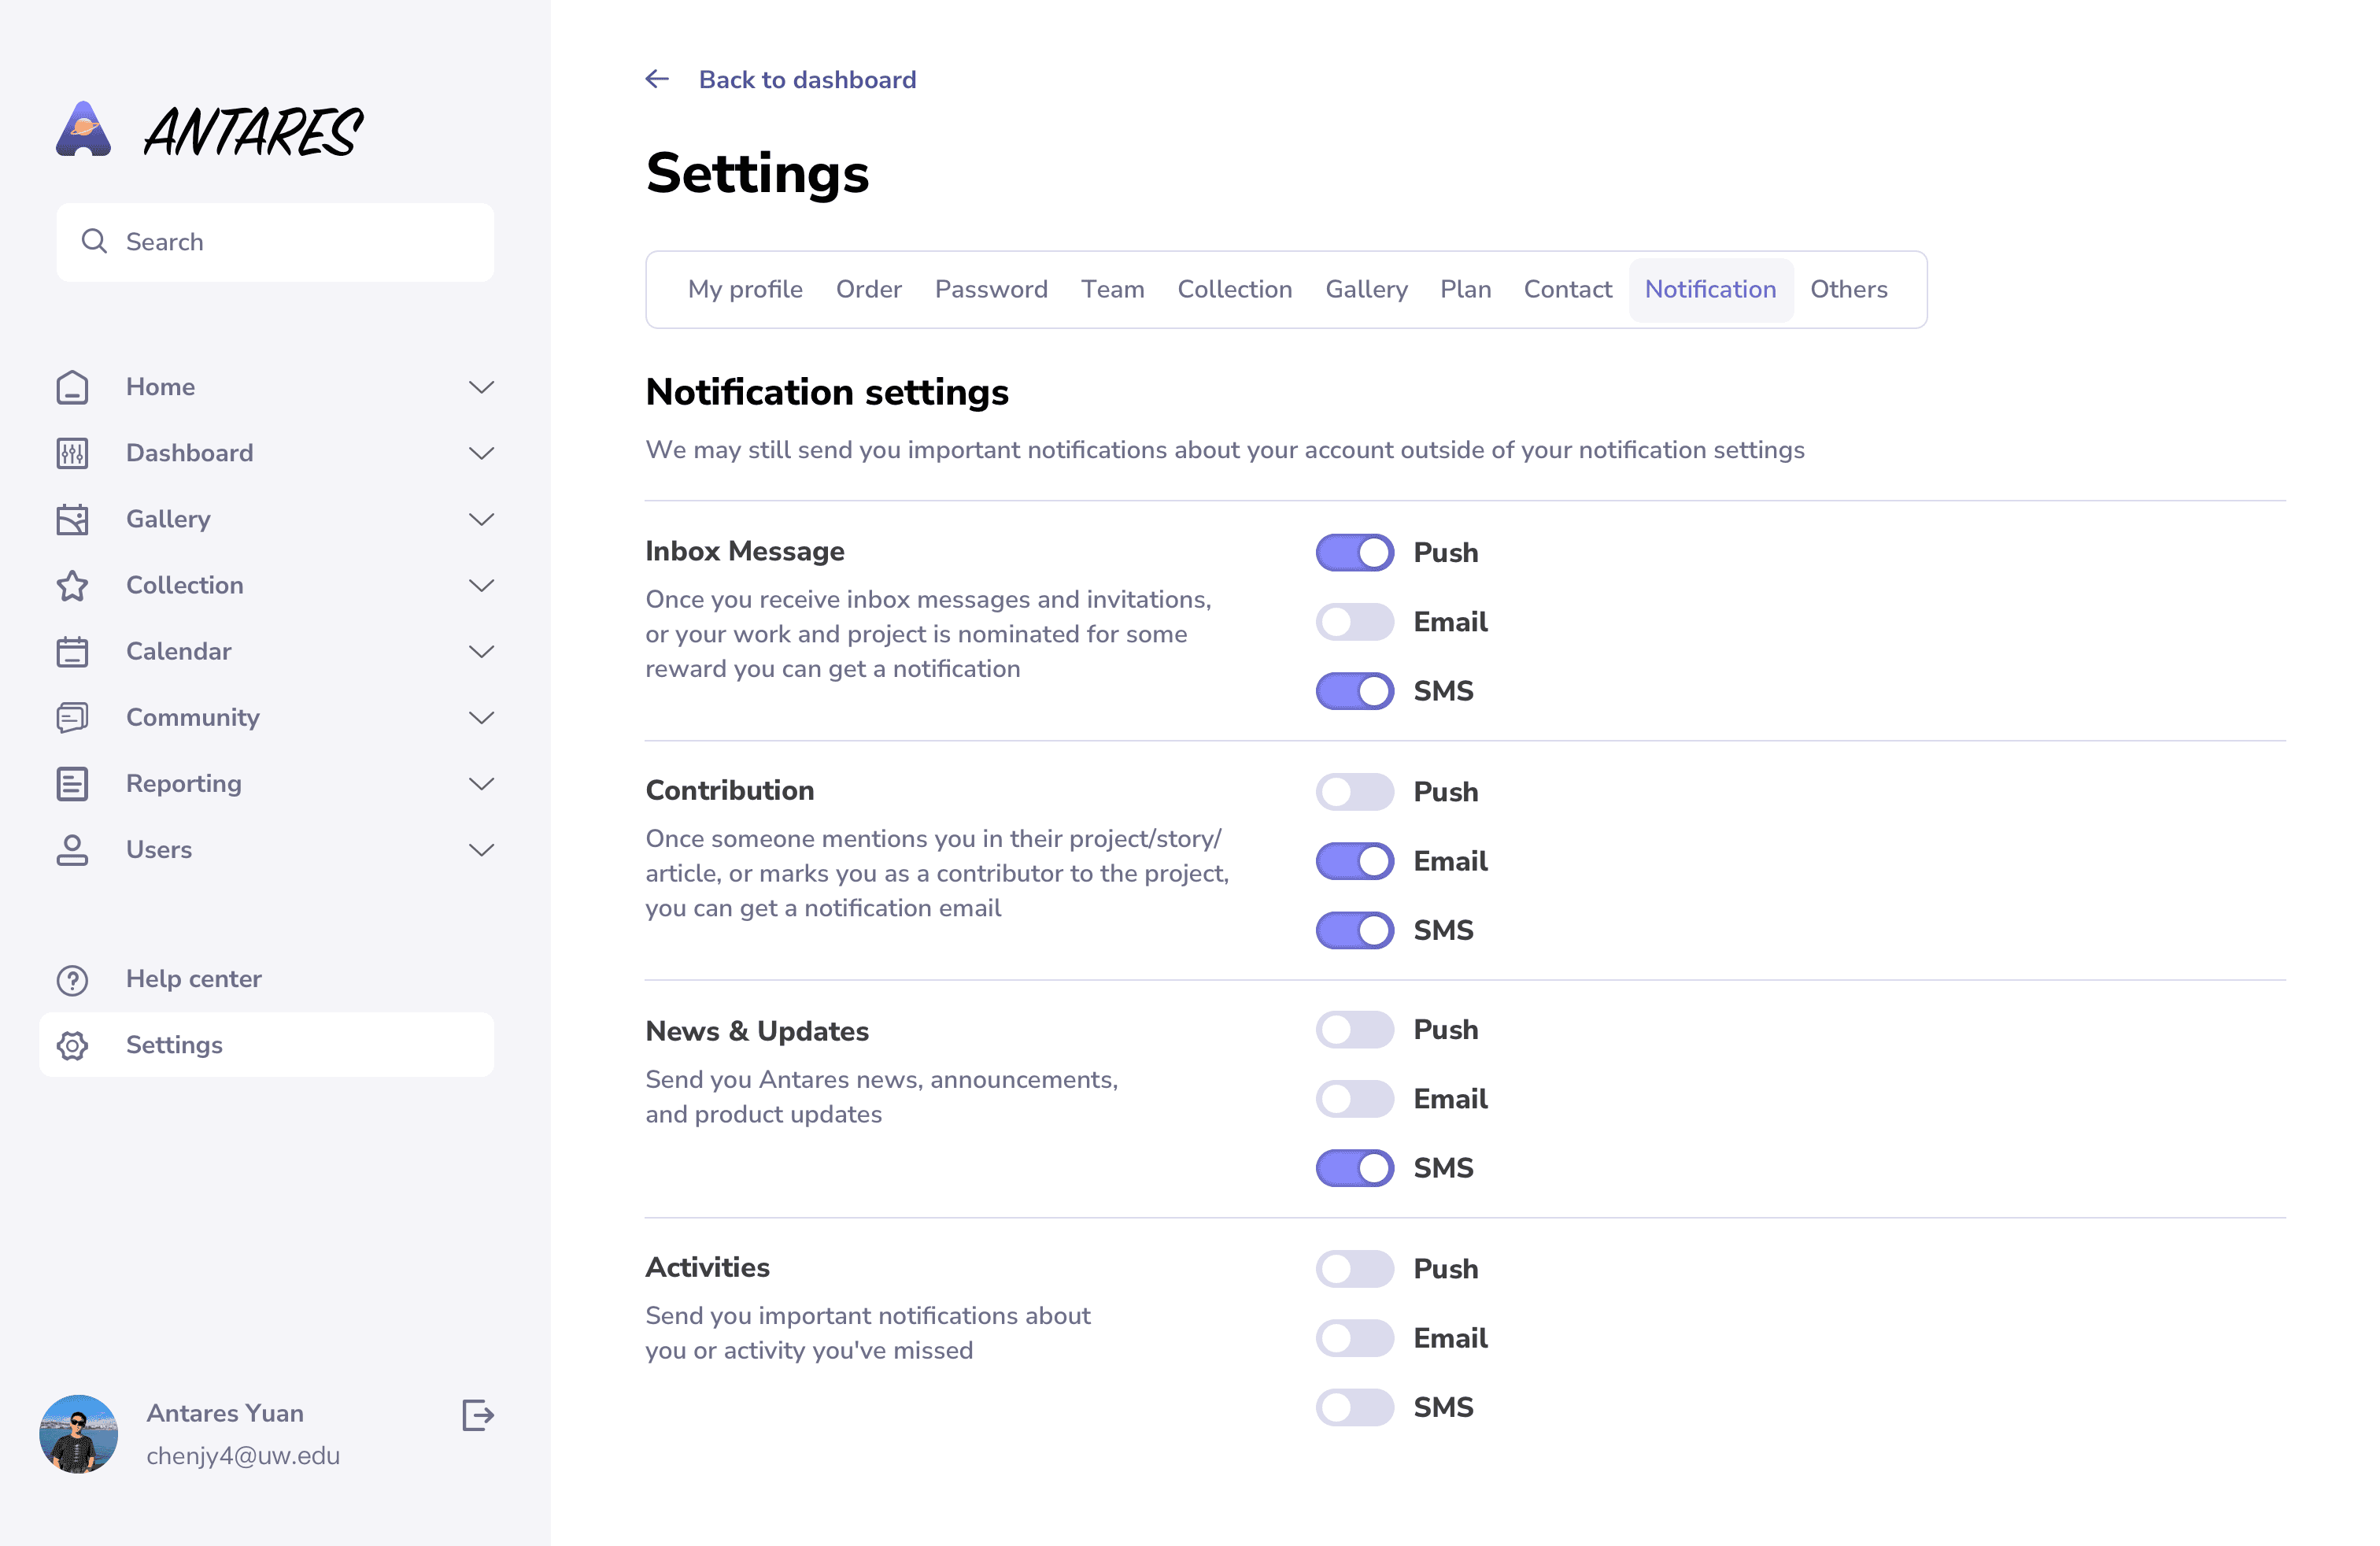Click the Calendar icon in sidebar
The width and height of the screenshot is (2380, 1546).
point(72,651)
